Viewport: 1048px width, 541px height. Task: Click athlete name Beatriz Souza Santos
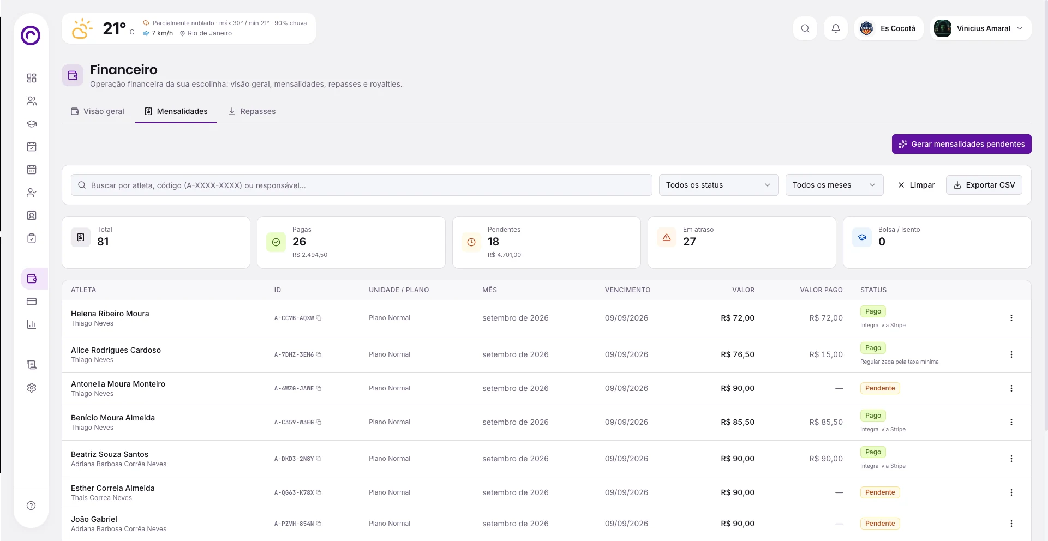pos(110,454)
